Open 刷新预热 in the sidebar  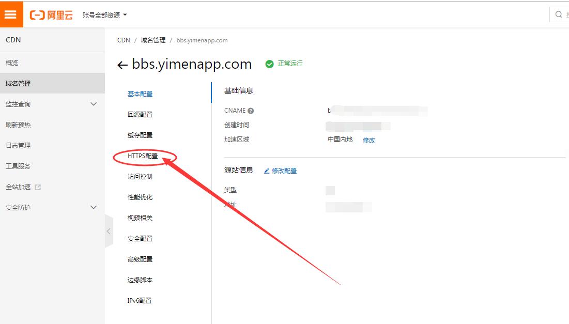(x=18, y=125)
